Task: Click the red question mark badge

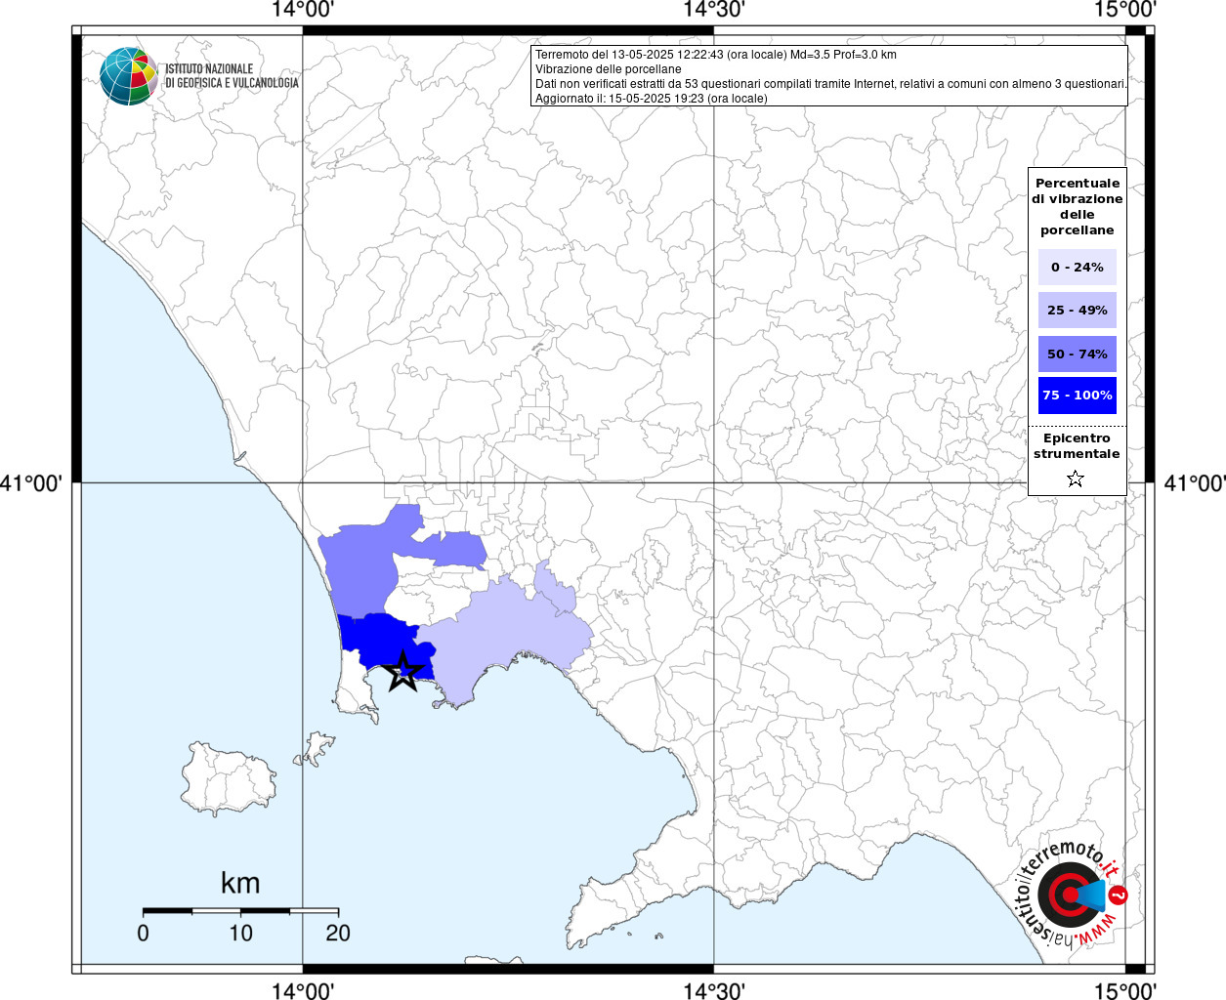Action: (x=1119, y=895)
